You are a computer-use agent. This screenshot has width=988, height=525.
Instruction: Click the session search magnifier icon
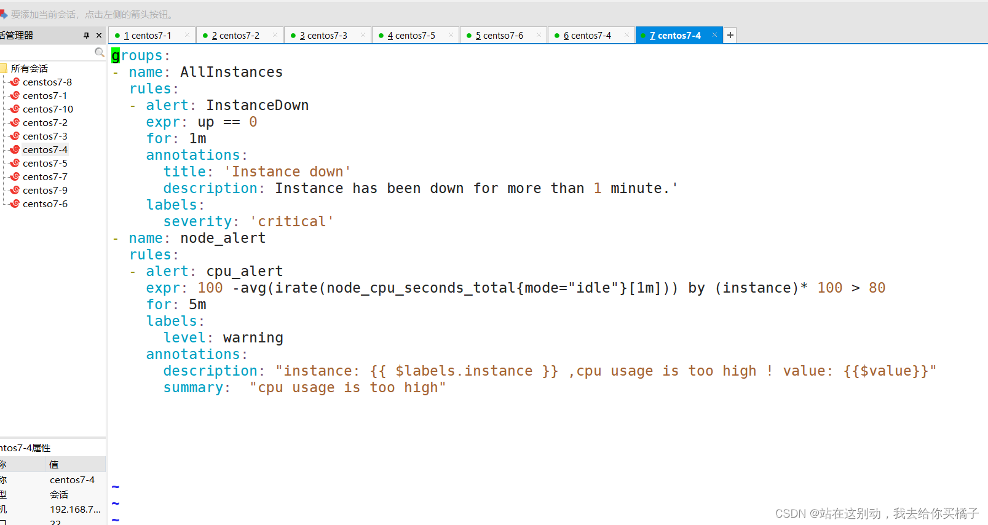pyautogui.click(x=99, y=53)
